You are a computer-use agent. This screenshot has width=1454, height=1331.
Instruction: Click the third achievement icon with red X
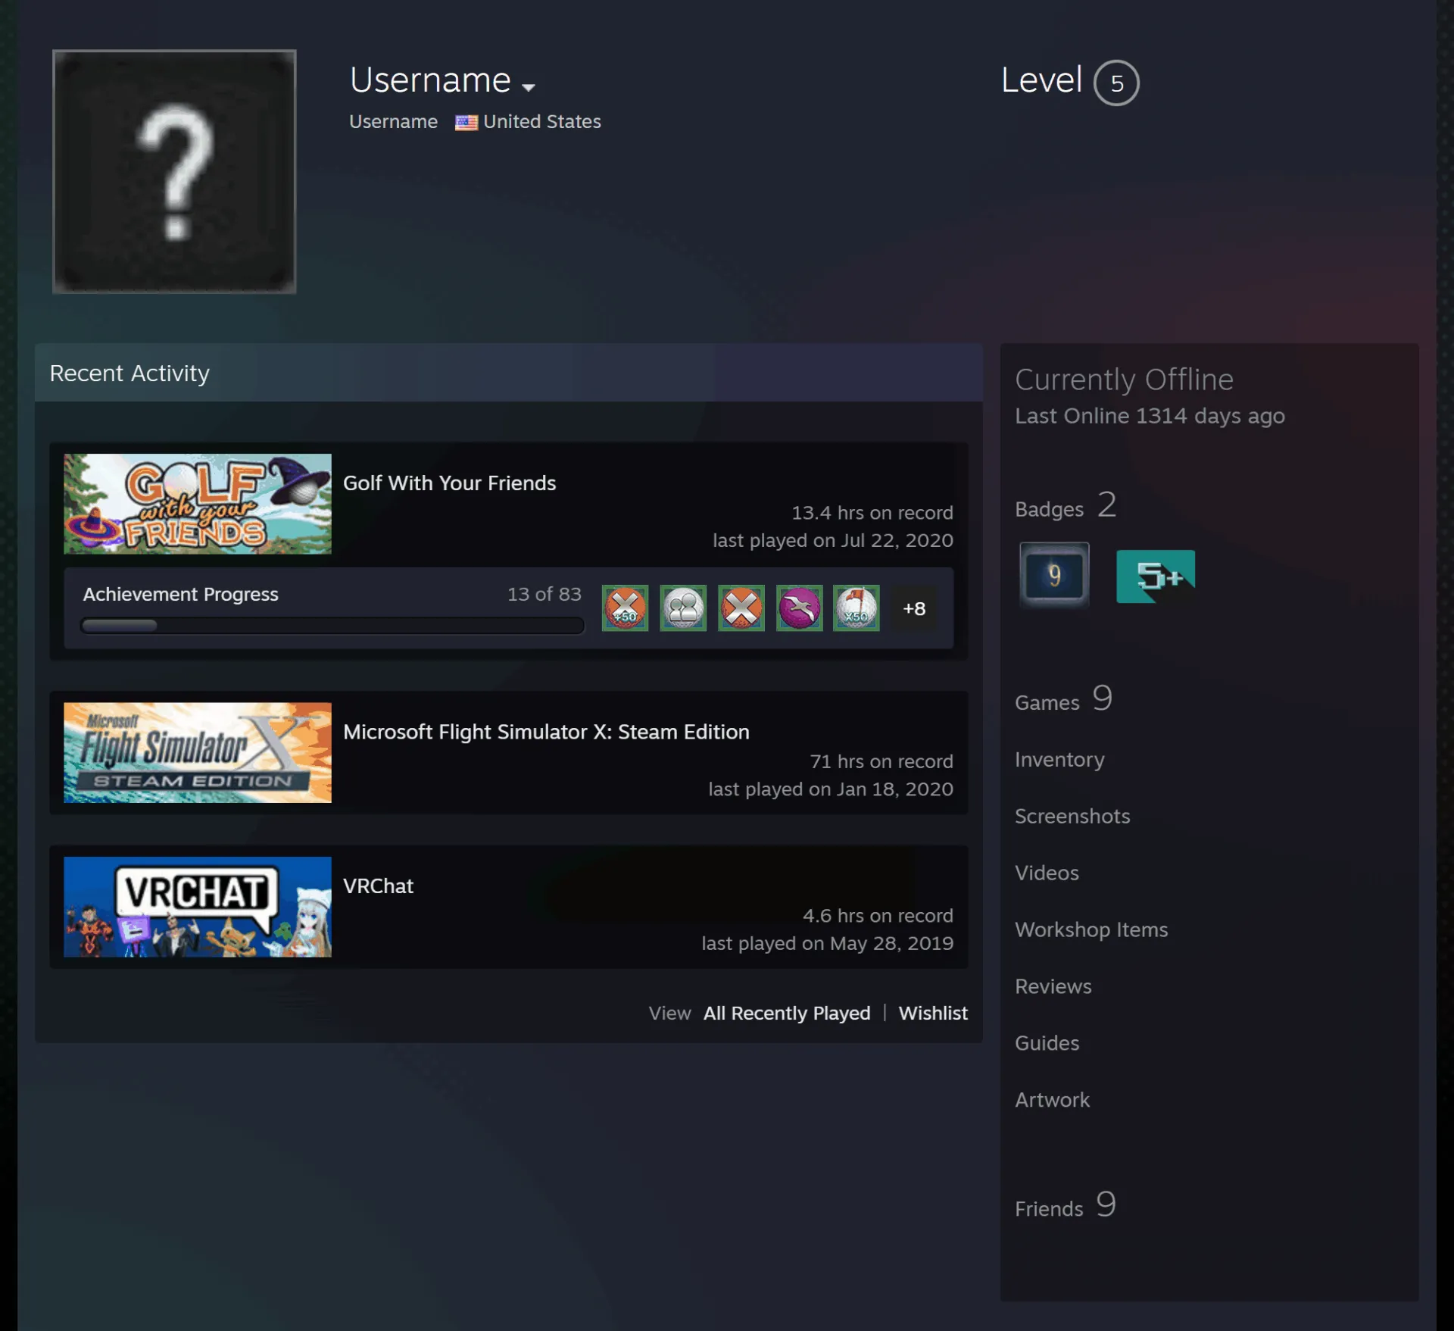point(741,608)
